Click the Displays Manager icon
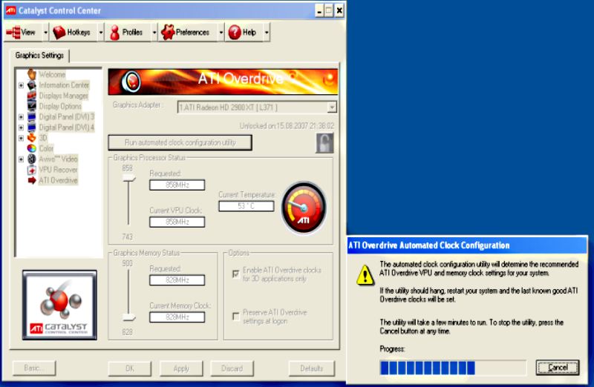The image size is (594, 387). 32,96
